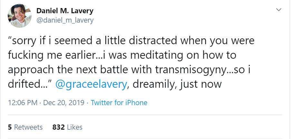Click the @daniel_m_lavery handle
The width and height of the screenshot is (291, 139).
coord(65,20)
